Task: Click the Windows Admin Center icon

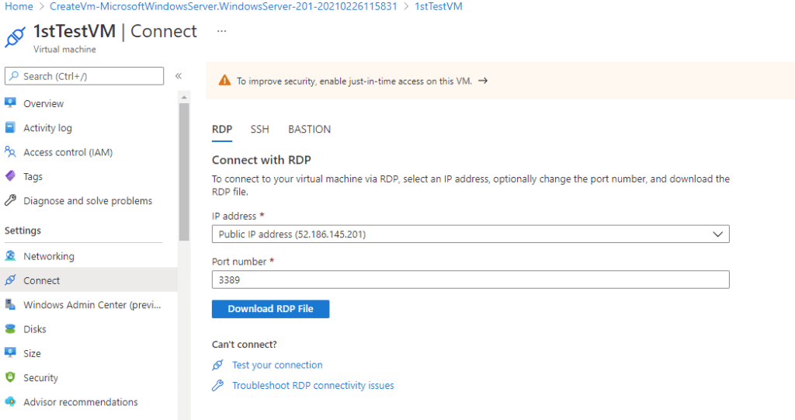Action: (x=10, y=304)
